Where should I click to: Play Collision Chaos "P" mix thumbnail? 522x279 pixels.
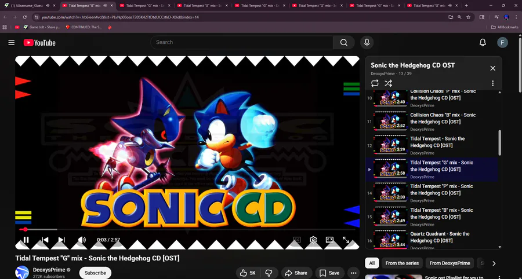point(390,98)
